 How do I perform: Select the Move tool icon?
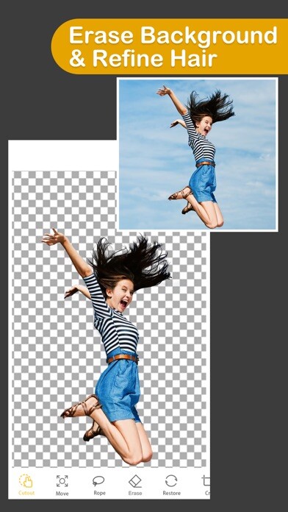click(x=62, y=481)
